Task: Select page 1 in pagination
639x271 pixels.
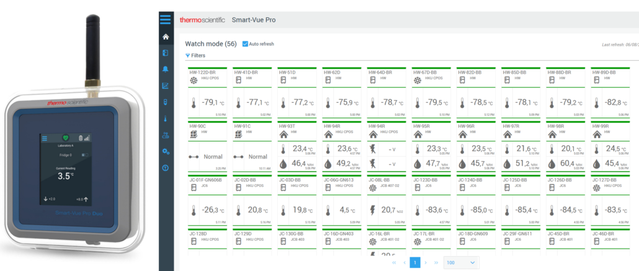Action: click(x=415, y=262)
